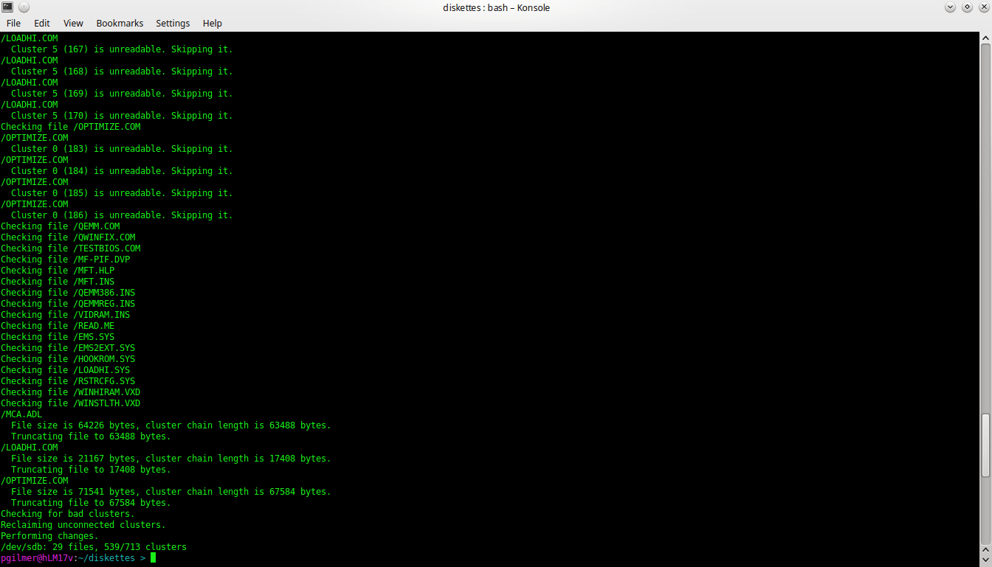Screen dimensions: 992x567
Task: Click 'Checking file /VIDRAM.INS' line
Action: (65, 315)
